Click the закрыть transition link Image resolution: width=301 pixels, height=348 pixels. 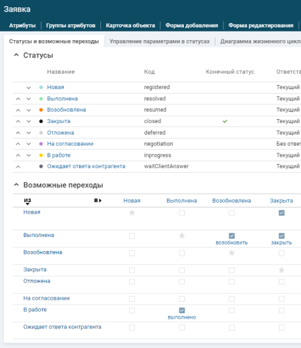(282, 243)
